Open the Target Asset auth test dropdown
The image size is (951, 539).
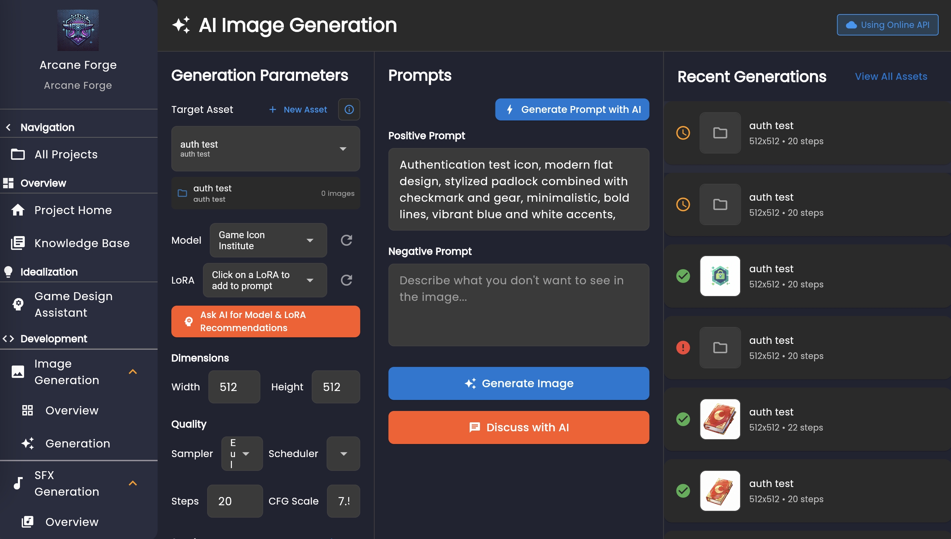click(265, 148)
